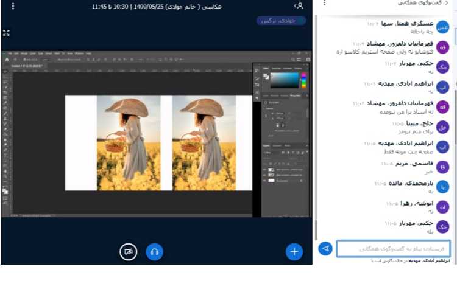The width and height of the screenshot is (457, 292).
Task: Select the Zoom tool in the toolbar
Action: pos(5,176)
